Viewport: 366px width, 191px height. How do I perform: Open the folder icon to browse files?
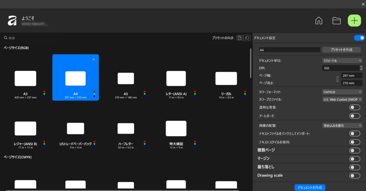click(336, 21)
